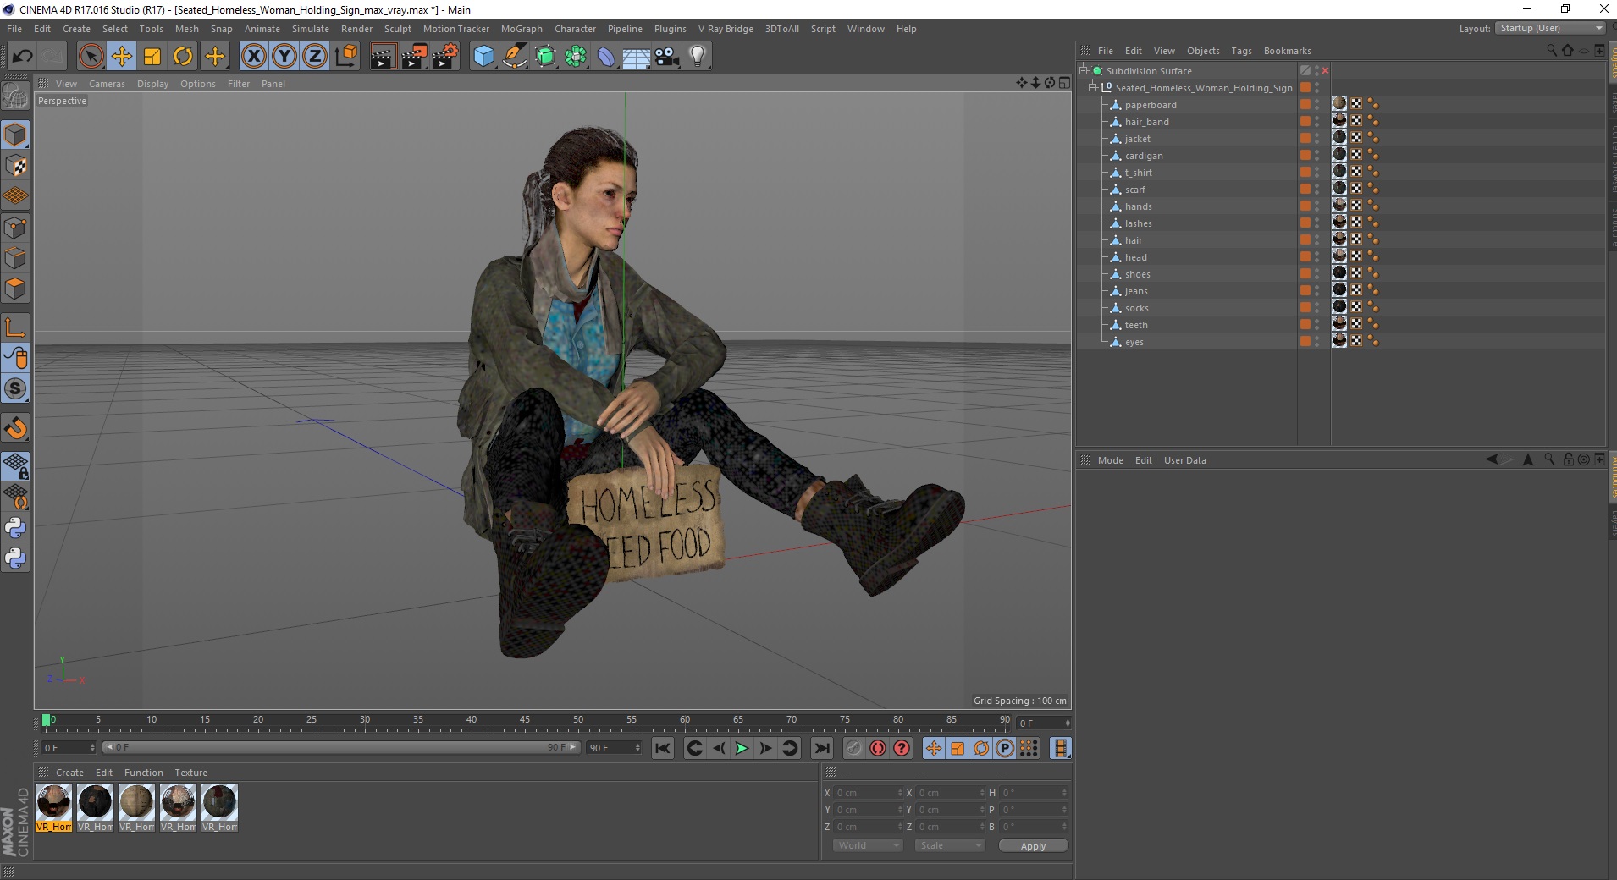Open the Layout Startup dropdown

(1550, 28)
